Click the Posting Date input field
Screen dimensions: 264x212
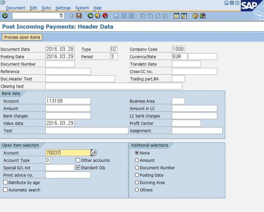coord(60,57)
